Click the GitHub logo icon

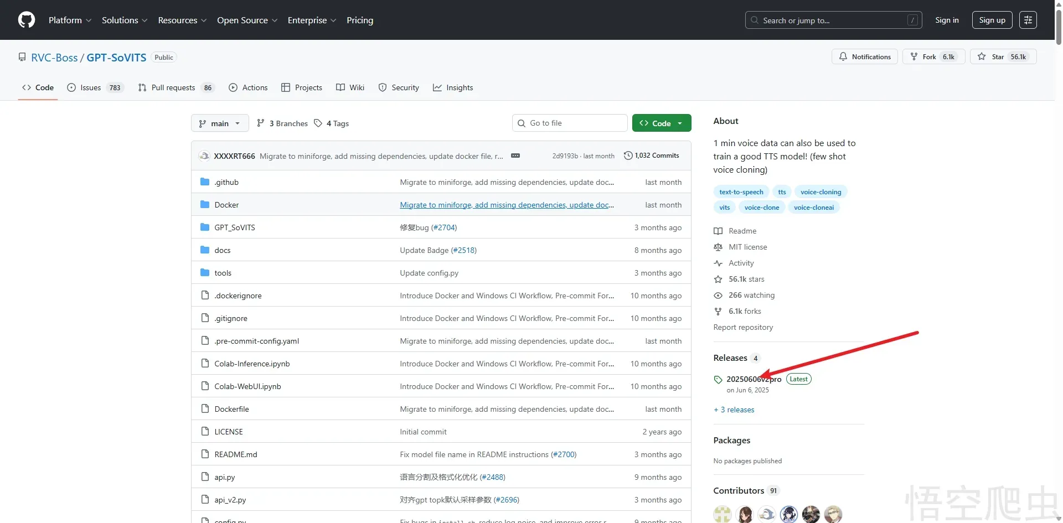[27, 20]
